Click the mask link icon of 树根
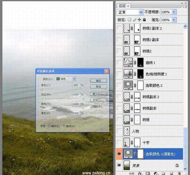This screenshot has width=190, height=175. click(132, 120)
